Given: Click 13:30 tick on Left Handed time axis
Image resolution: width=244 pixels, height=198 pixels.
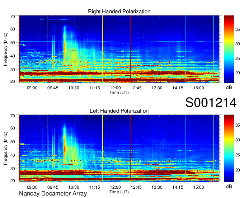Looking at the screenshot, I should 157,187.
